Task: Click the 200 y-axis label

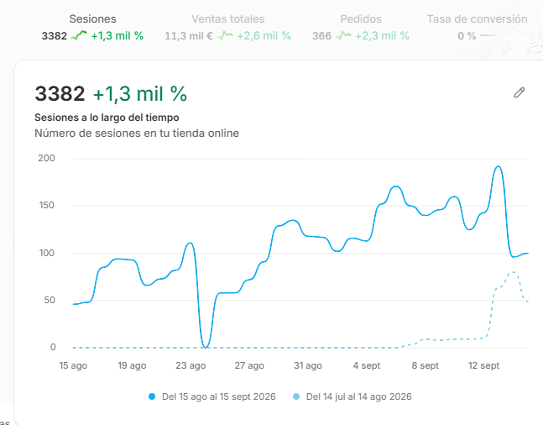Action: pos(46,158)
